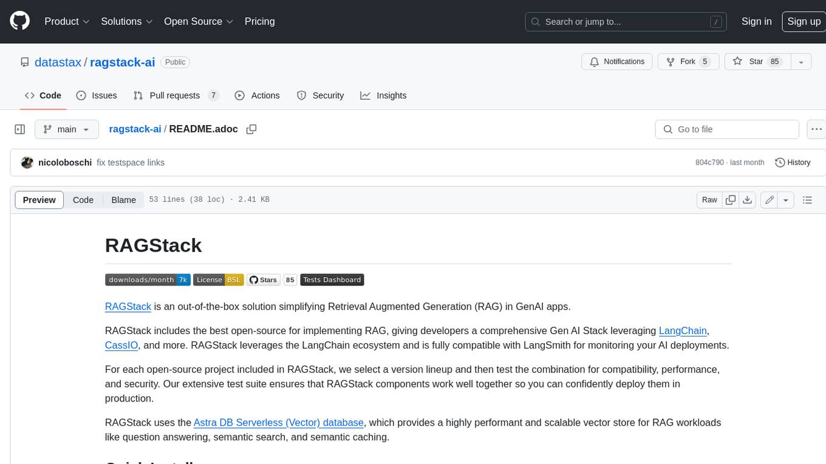Expand the Open Source menu
826x464 pixels.
199,21
